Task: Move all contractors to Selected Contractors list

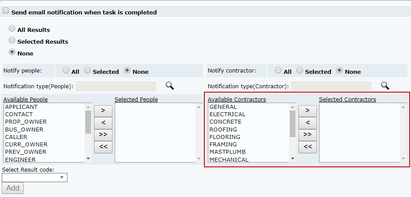Action: point(308,134)
